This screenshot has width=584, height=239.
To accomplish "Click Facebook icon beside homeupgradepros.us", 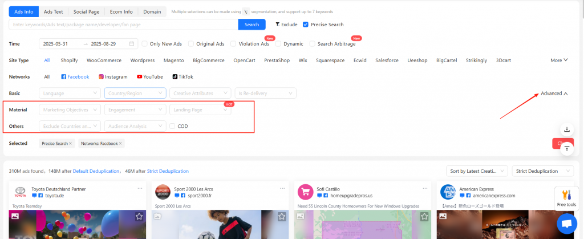I will tap(326, 196).
